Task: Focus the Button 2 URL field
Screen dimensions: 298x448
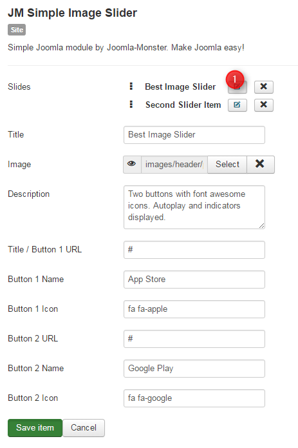Action: click(x=194, y=339)
